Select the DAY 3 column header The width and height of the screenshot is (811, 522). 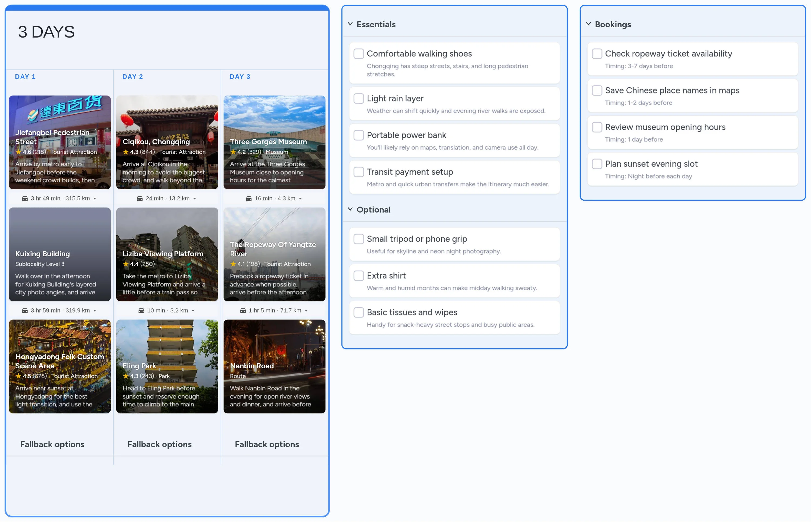pos(240,77)
